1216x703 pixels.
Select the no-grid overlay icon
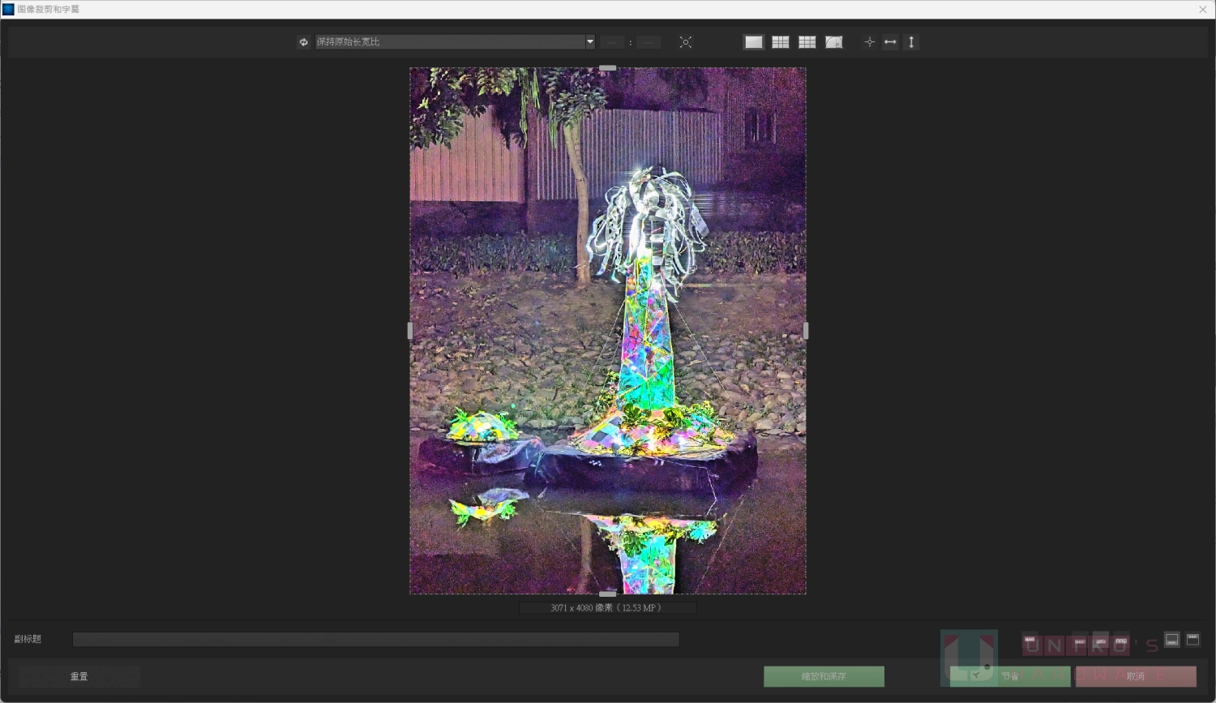754,42
